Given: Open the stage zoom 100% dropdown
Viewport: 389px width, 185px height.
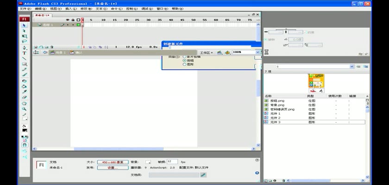Looking at the screenshot, I should pyautogui.click(x=257, y=52).
